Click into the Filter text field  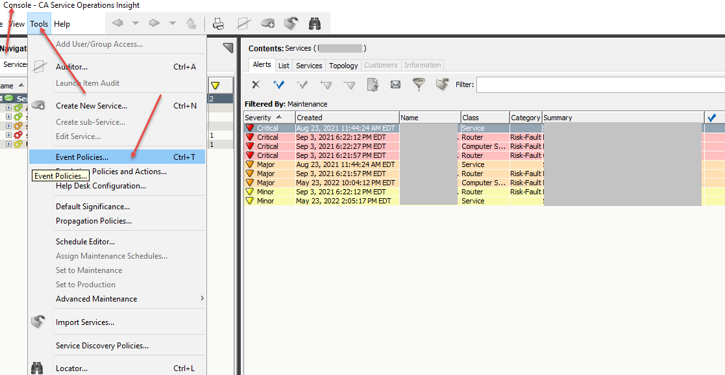point(600,84)
